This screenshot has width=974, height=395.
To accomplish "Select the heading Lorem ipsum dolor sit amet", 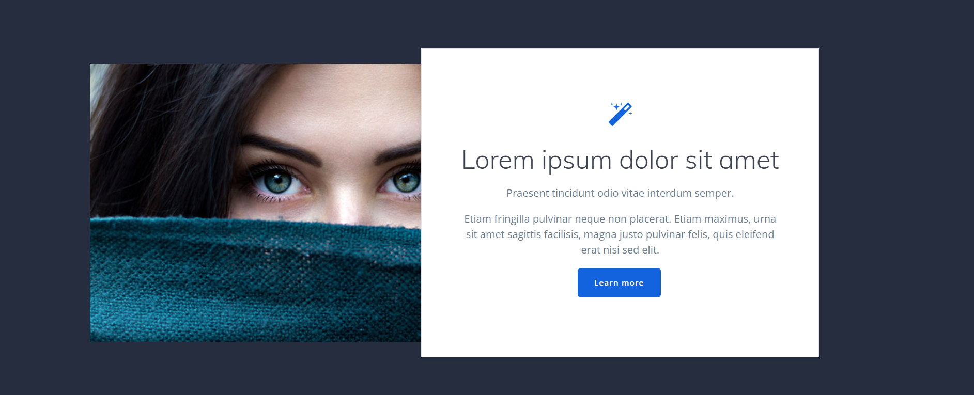I will pos(620,160).
